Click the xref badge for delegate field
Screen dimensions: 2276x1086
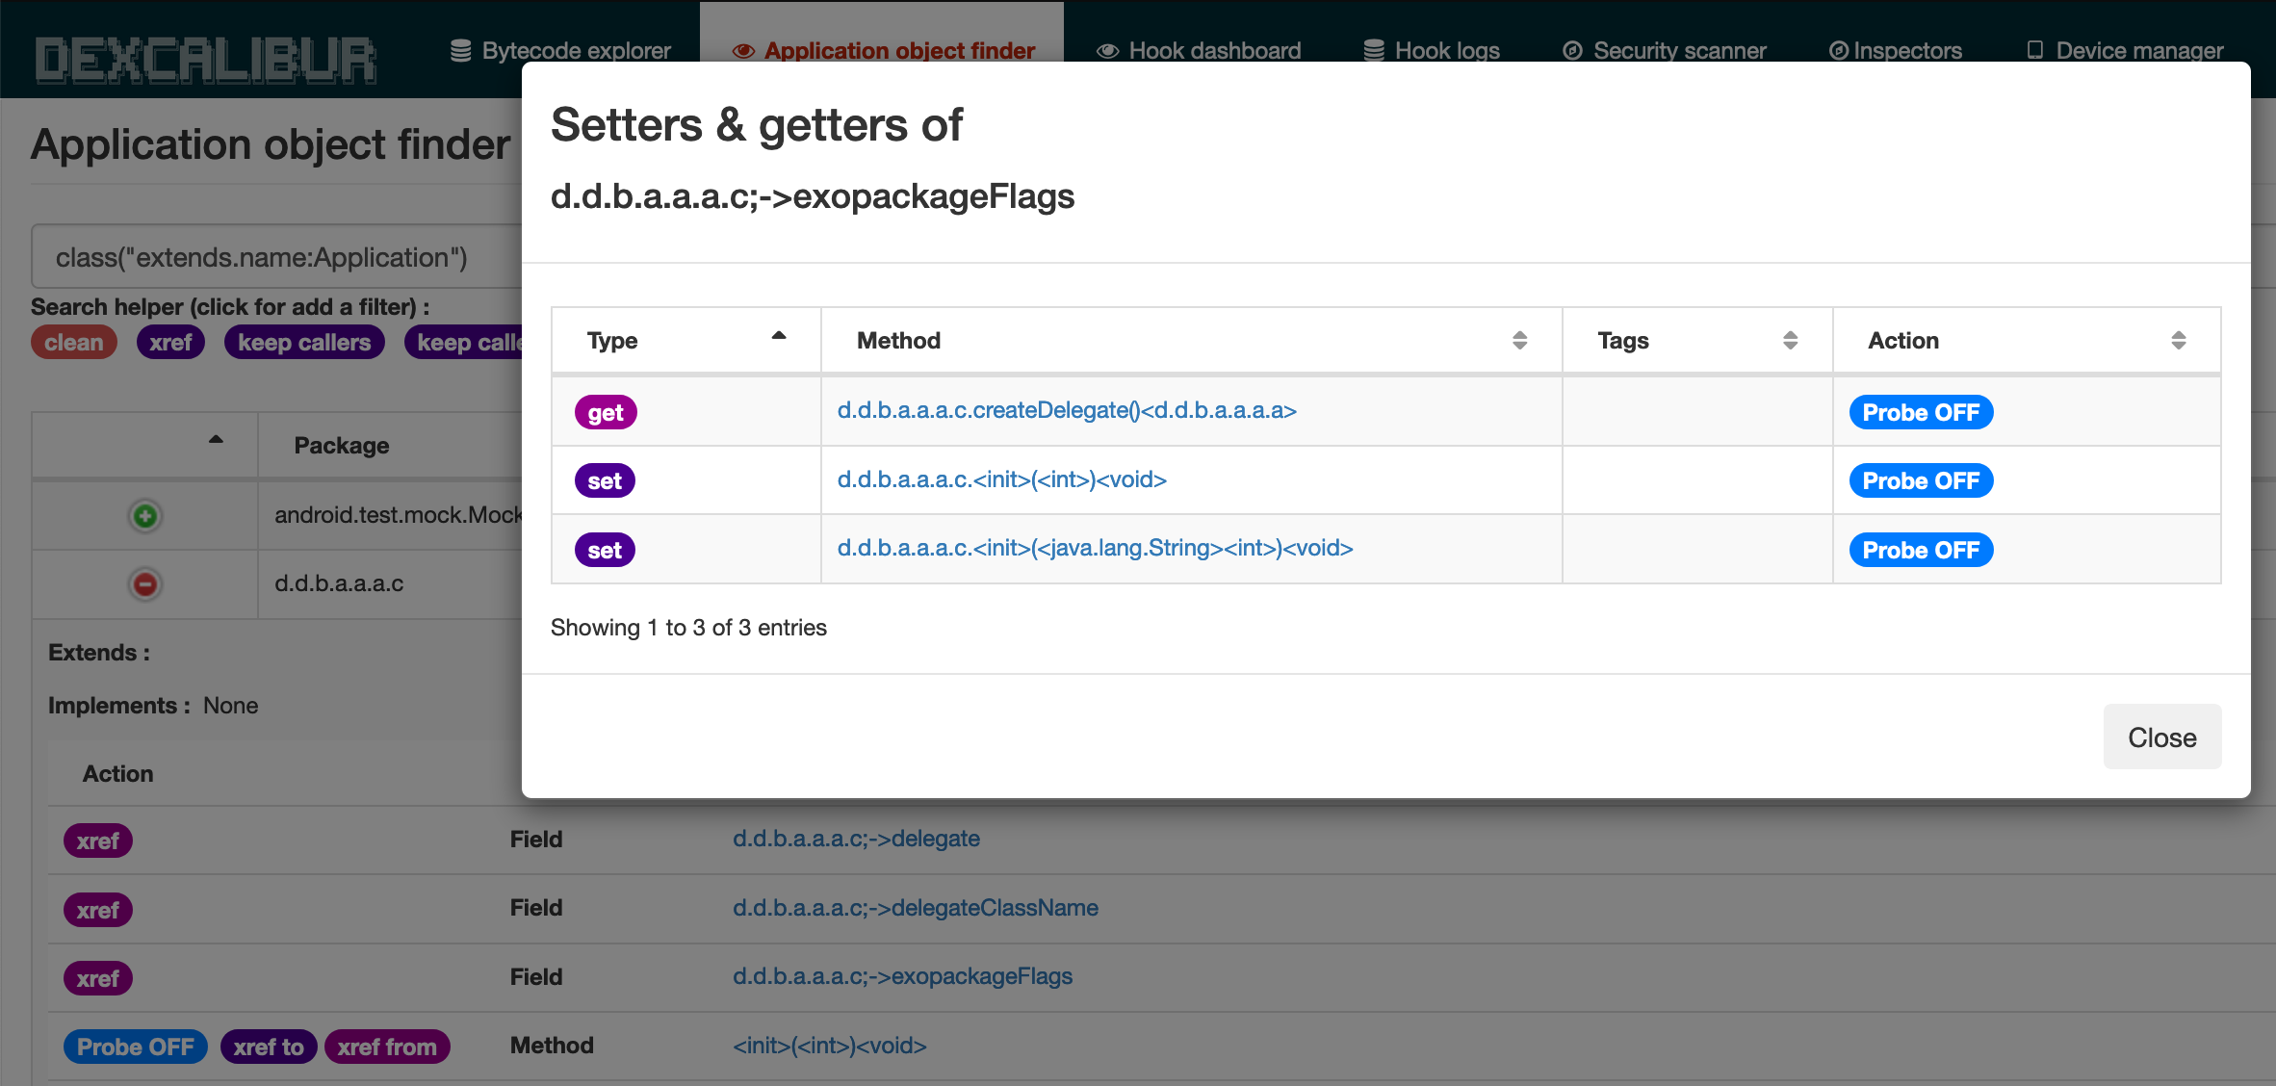97,840
